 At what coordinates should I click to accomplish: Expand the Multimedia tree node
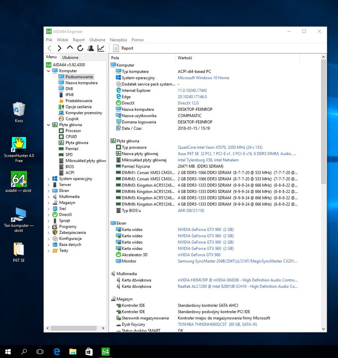pos(48,197)
